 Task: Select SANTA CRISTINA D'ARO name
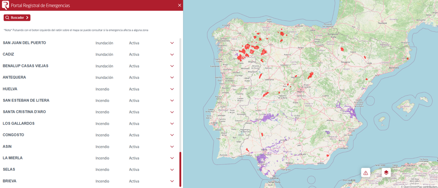coord(24,112)
